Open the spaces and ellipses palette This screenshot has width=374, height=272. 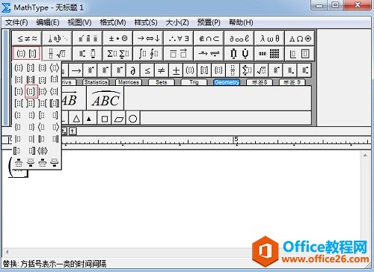(58, 38)
